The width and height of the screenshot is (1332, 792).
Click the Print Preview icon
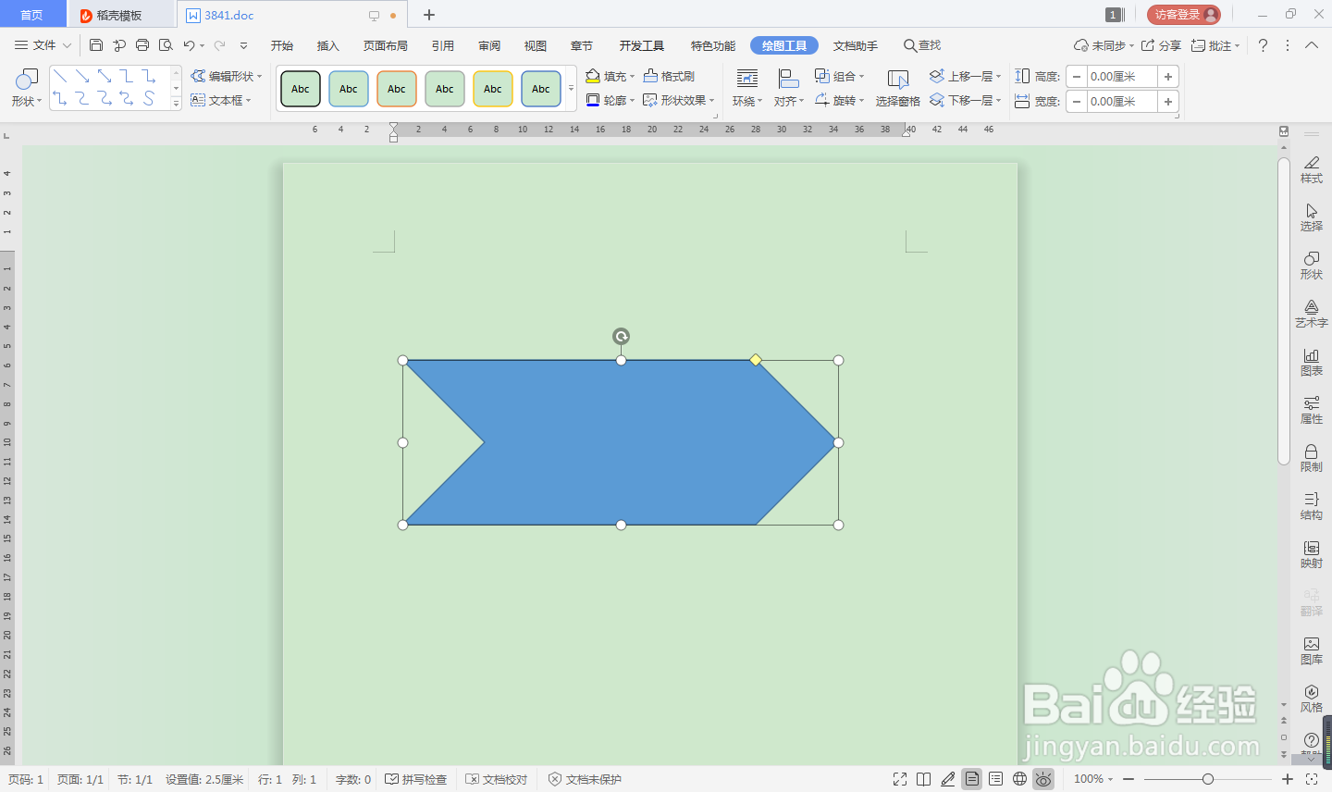click(166, 44)
